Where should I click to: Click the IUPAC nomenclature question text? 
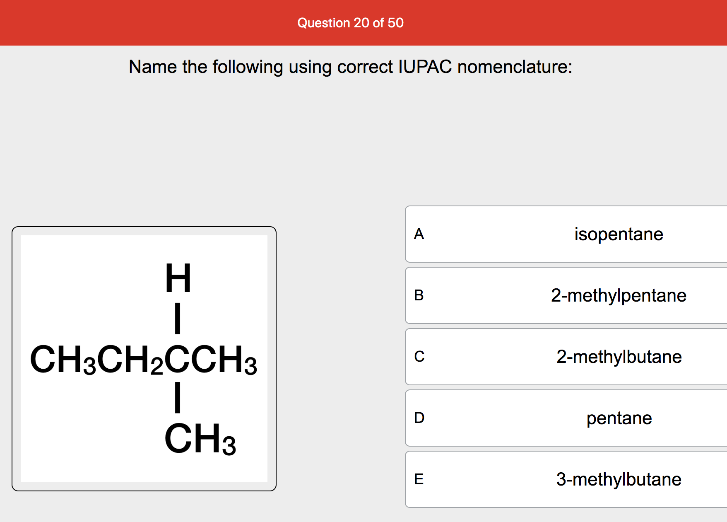(350, 66)
